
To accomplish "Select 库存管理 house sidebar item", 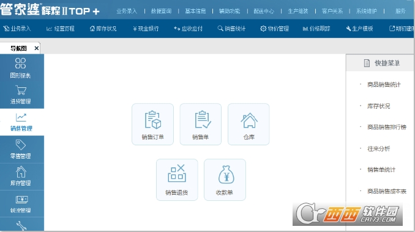I will coord(21,176).
